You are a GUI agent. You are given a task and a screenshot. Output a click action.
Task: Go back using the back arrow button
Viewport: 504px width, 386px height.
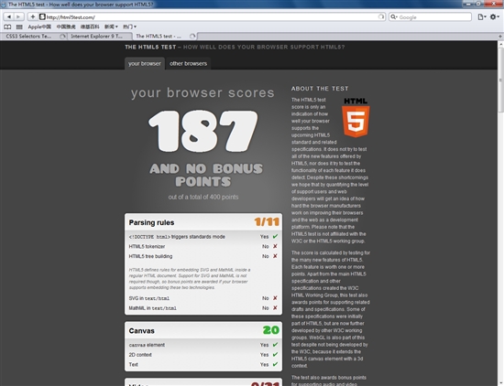click(9, 16)
